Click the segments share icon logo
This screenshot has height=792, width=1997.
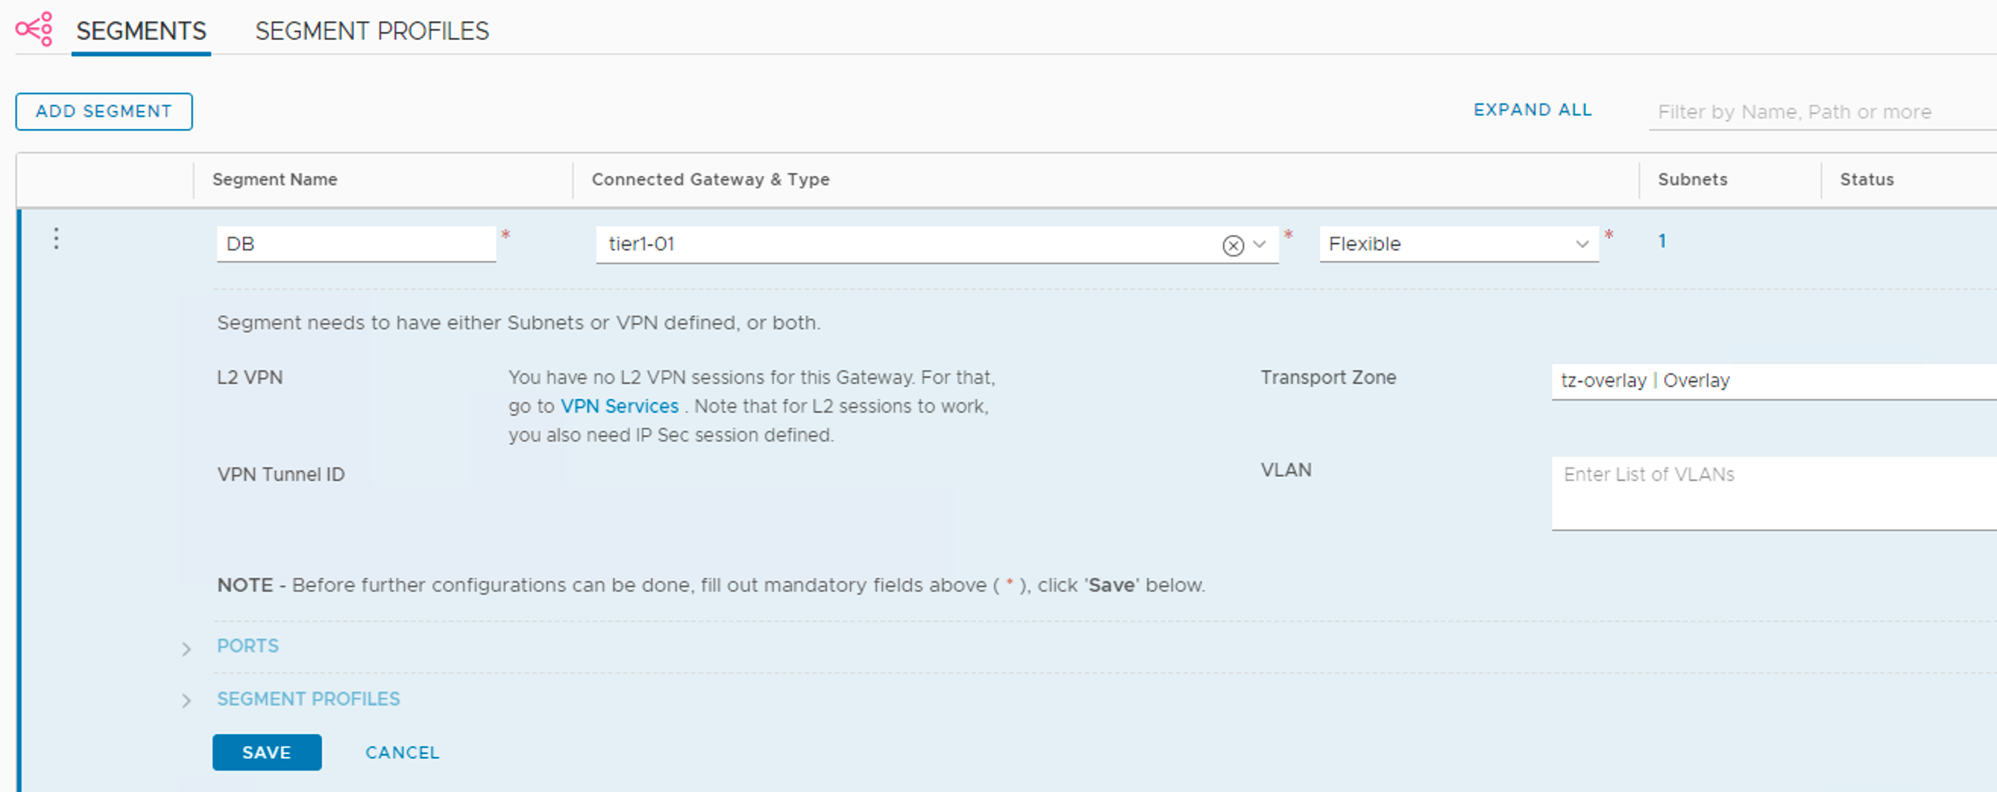point(35,30)
